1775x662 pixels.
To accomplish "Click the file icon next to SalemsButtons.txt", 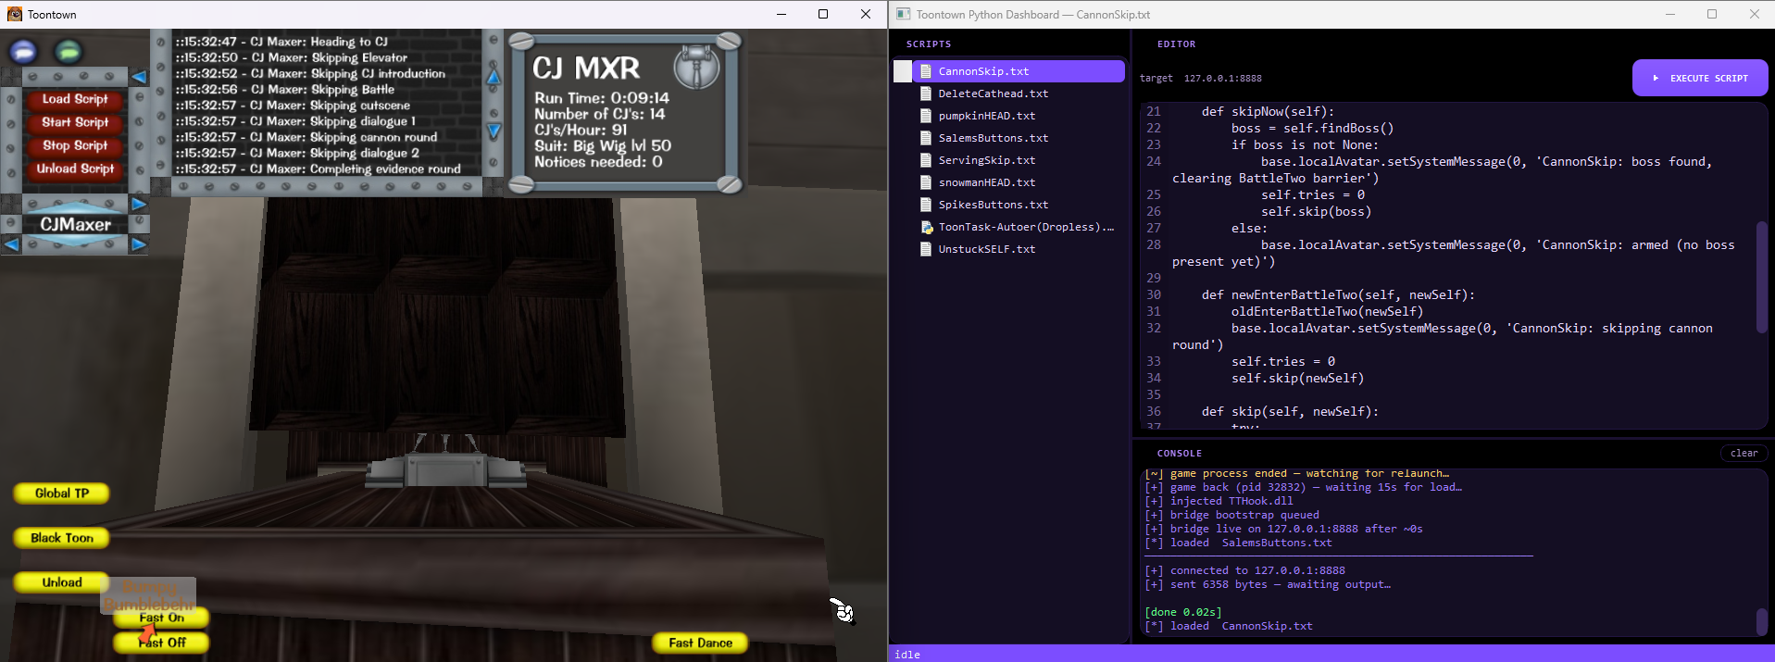I will (925, 138).
